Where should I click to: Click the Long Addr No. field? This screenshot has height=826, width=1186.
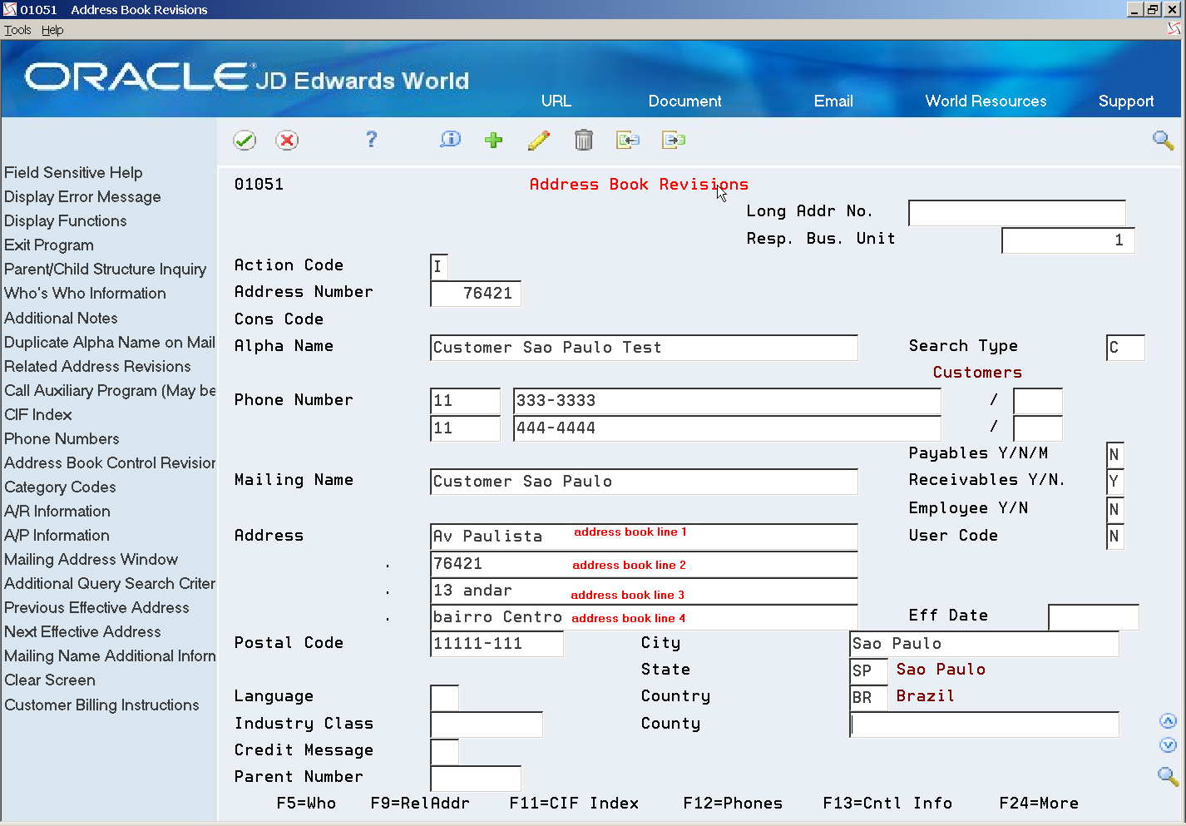[x=1017, y=213]
